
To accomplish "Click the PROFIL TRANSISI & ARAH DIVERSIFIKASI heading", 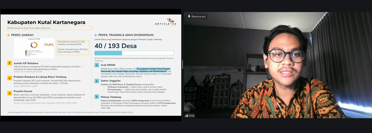I will (x=126, y=35).
